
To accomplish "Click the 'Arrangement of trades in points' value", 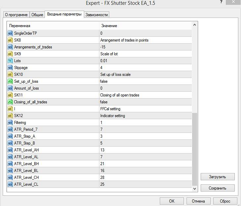I will click(x=124, y=40).
